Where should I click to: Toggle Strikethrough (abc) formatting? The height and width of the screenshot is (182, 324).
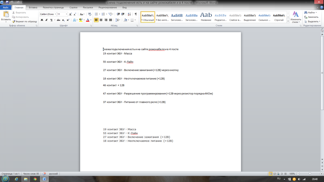click(x=59, y=20)
